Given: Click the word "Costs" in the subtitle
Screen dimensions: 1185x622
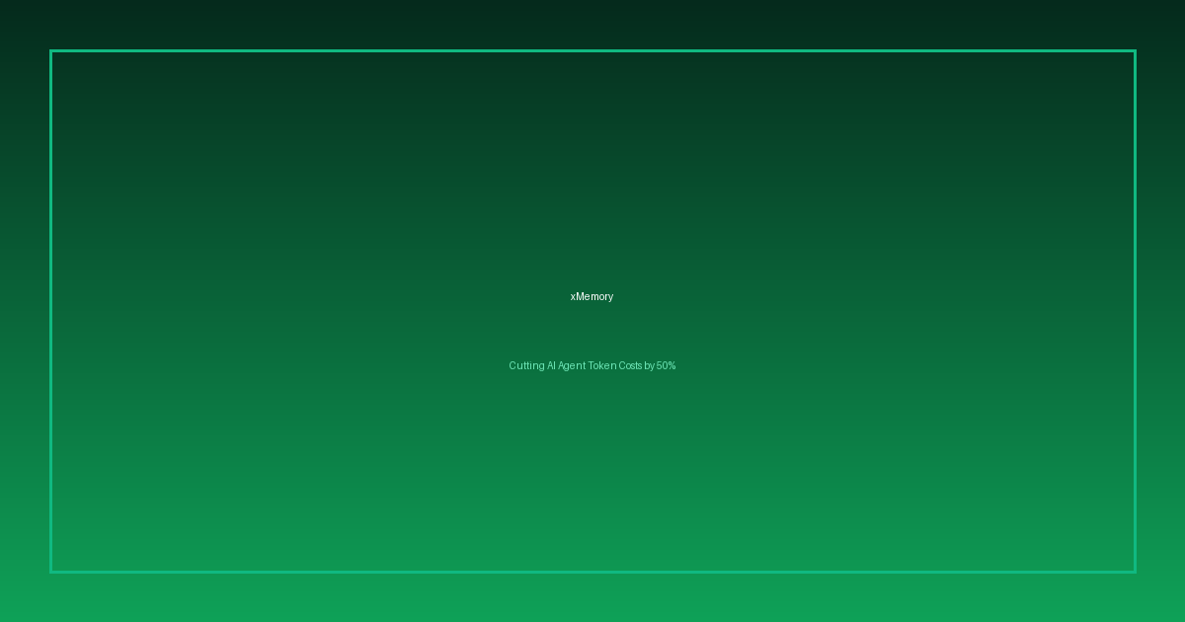Looking at the screenshot, I should 630,365.
